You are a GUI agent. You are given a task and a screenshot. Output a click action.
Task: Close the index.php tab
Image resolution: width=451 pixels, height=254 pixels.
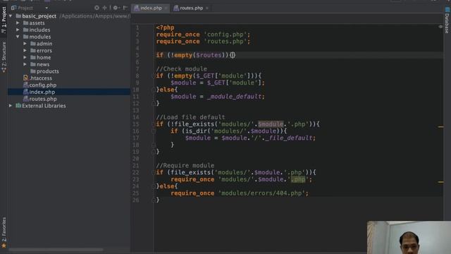tap(166, 8)
